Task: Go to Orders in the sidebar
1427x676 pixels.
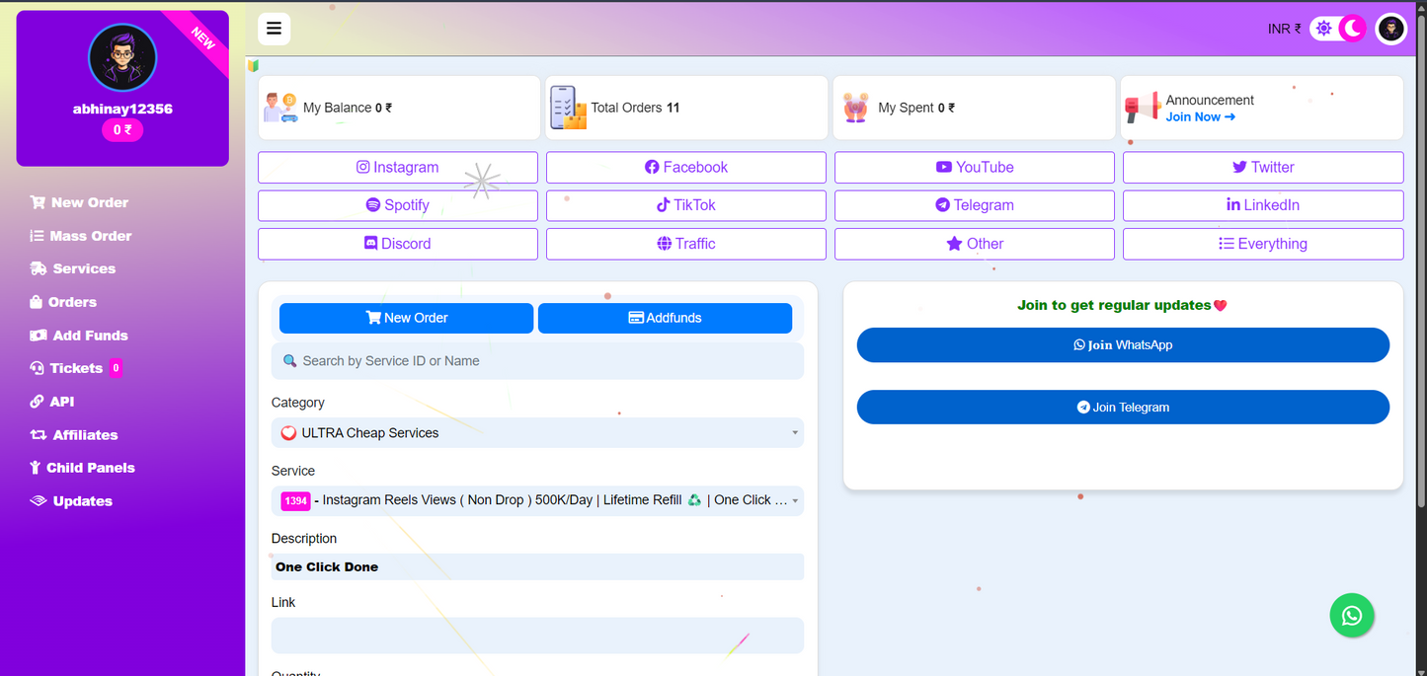Action: 63,302
